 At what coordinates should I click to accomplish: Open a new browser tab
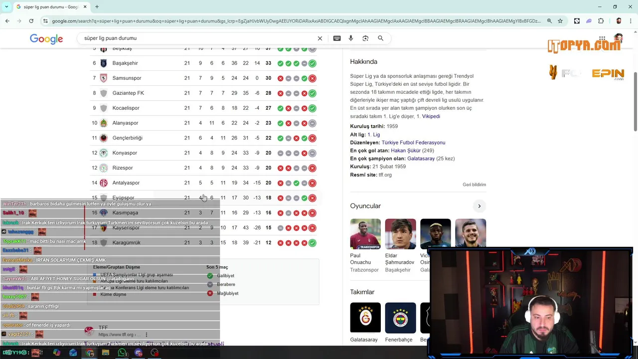click(x=97, y=7)
